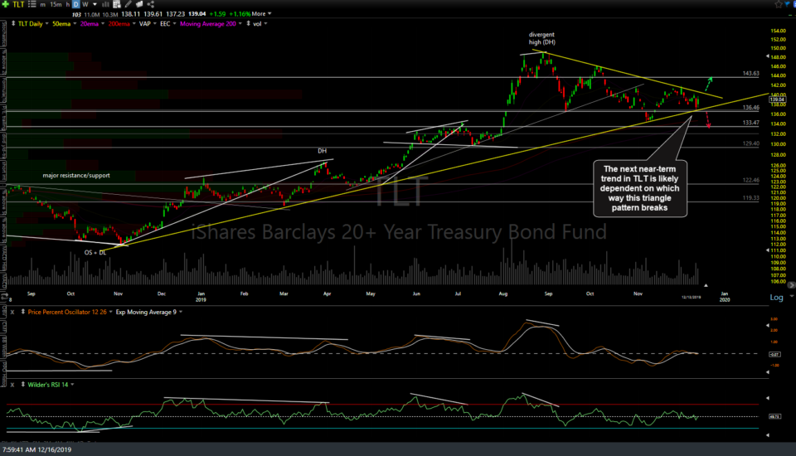
Task: Click the PPO value tag on right axis
Action: click(x=774, y=355)
